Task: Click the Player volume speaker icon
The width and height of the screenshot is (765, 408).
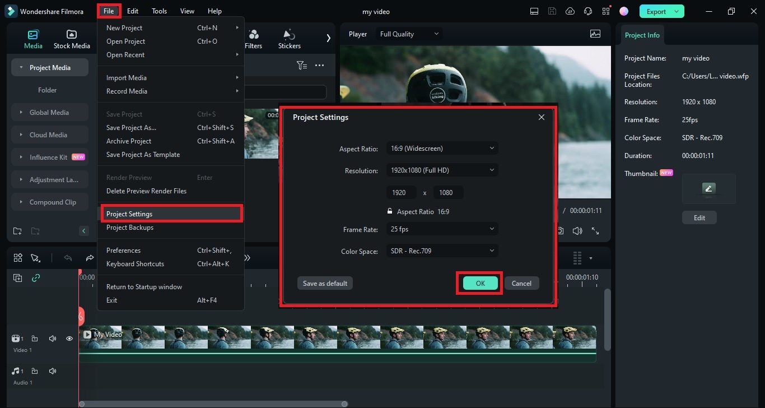Action: coord(577,231)
